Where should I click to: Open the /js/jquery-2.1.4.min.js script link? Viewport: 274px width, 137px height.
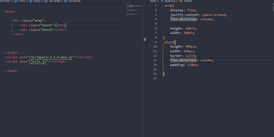(x=50, y=57)
